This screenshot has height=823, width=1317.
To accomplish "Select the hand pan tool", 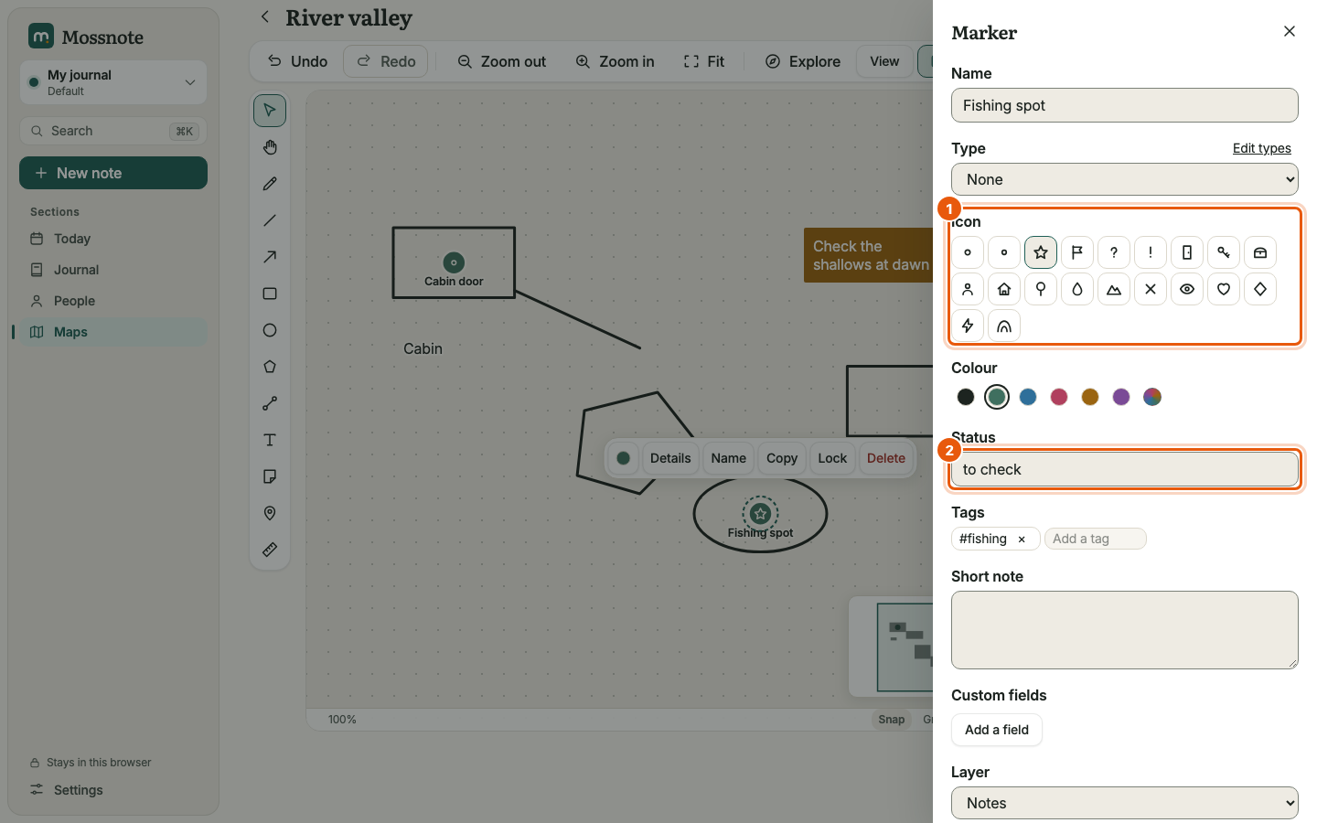I will [x=270, y=147].
